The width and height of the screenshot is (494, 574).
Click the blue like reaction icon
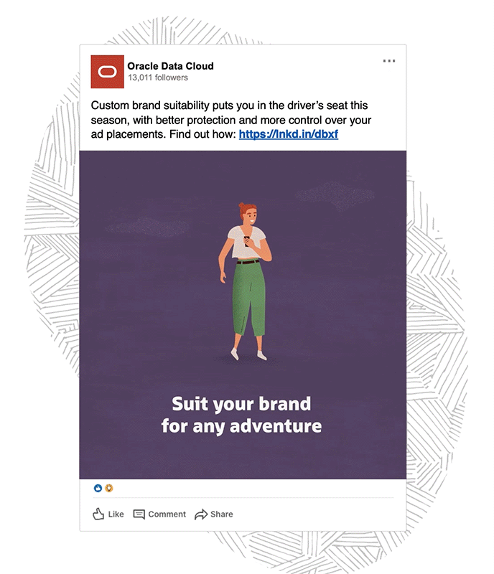[98, 488]
